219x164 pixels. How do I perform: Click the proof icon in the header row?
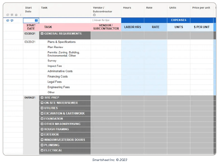click(16, 14)
